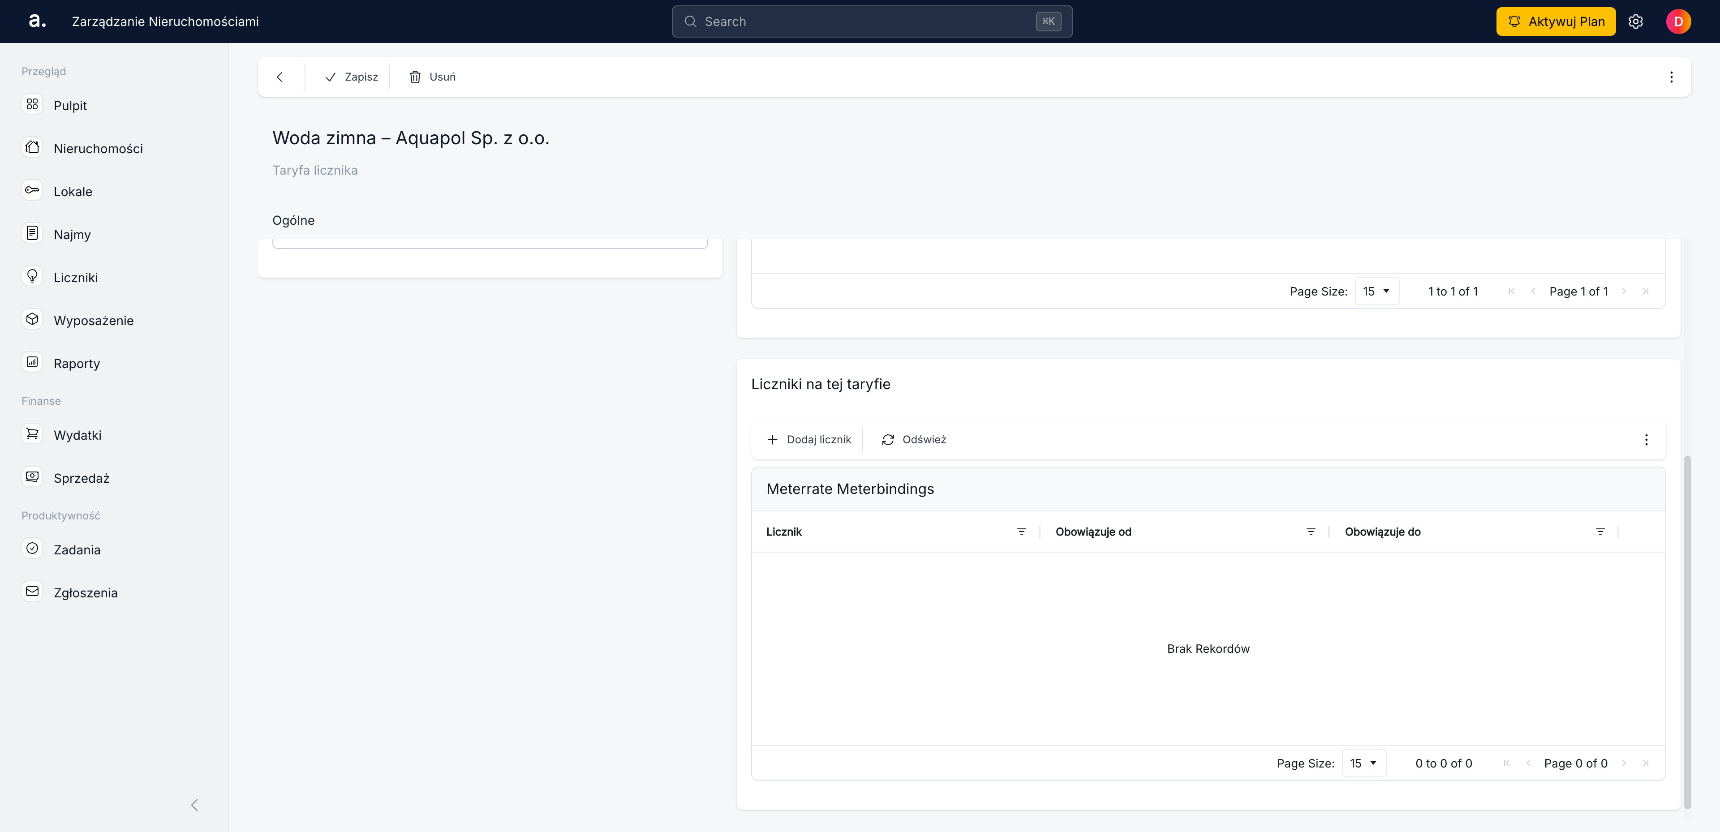Go to Lokale key icon
The height and width of the screenshot is (832, 1720).
pyautogui.click(x=32, y=190)
